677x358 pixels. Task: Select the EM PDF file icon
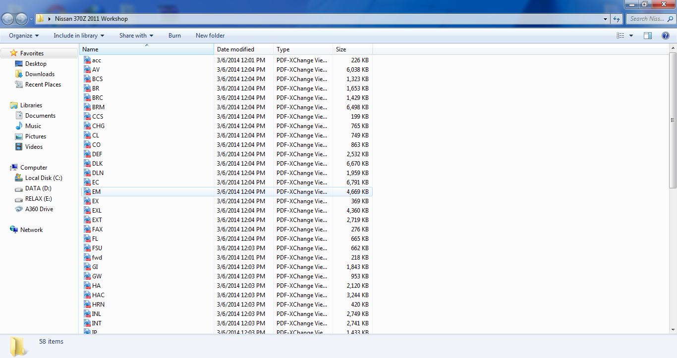pyautogui.click(x=87, y=191)
